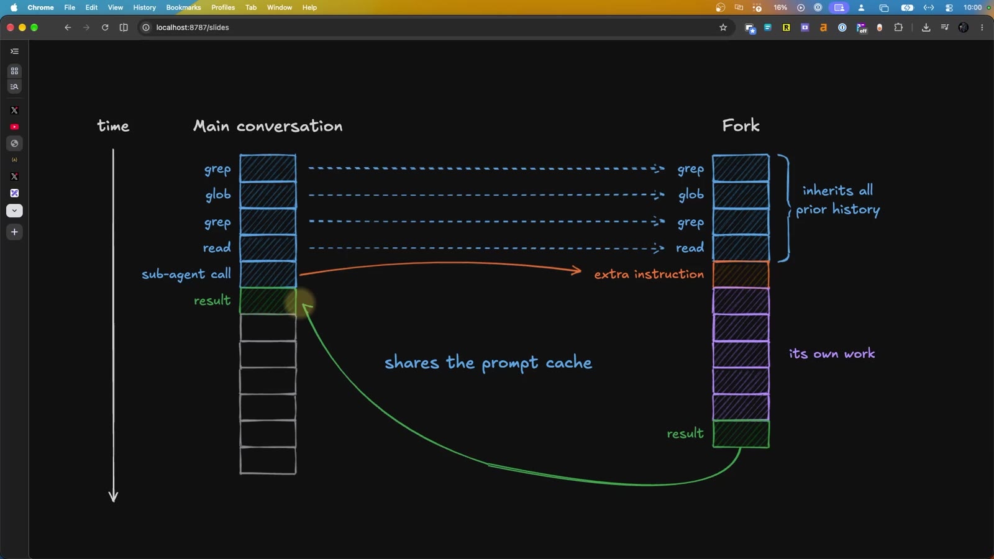Expand the vertical tabs sidebar

[x=14, y=52]
